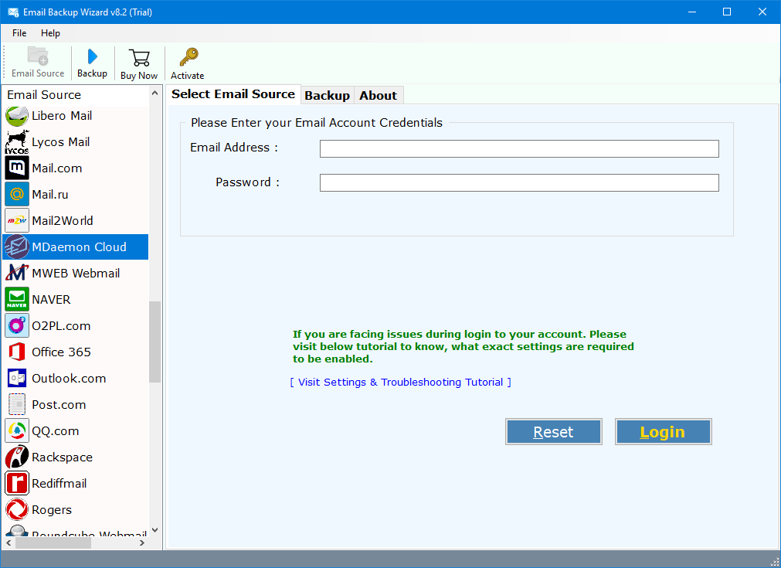This screenshot has height=568, width=781.
Task: Select Rackspace label in source list
Action: (63, 457)
